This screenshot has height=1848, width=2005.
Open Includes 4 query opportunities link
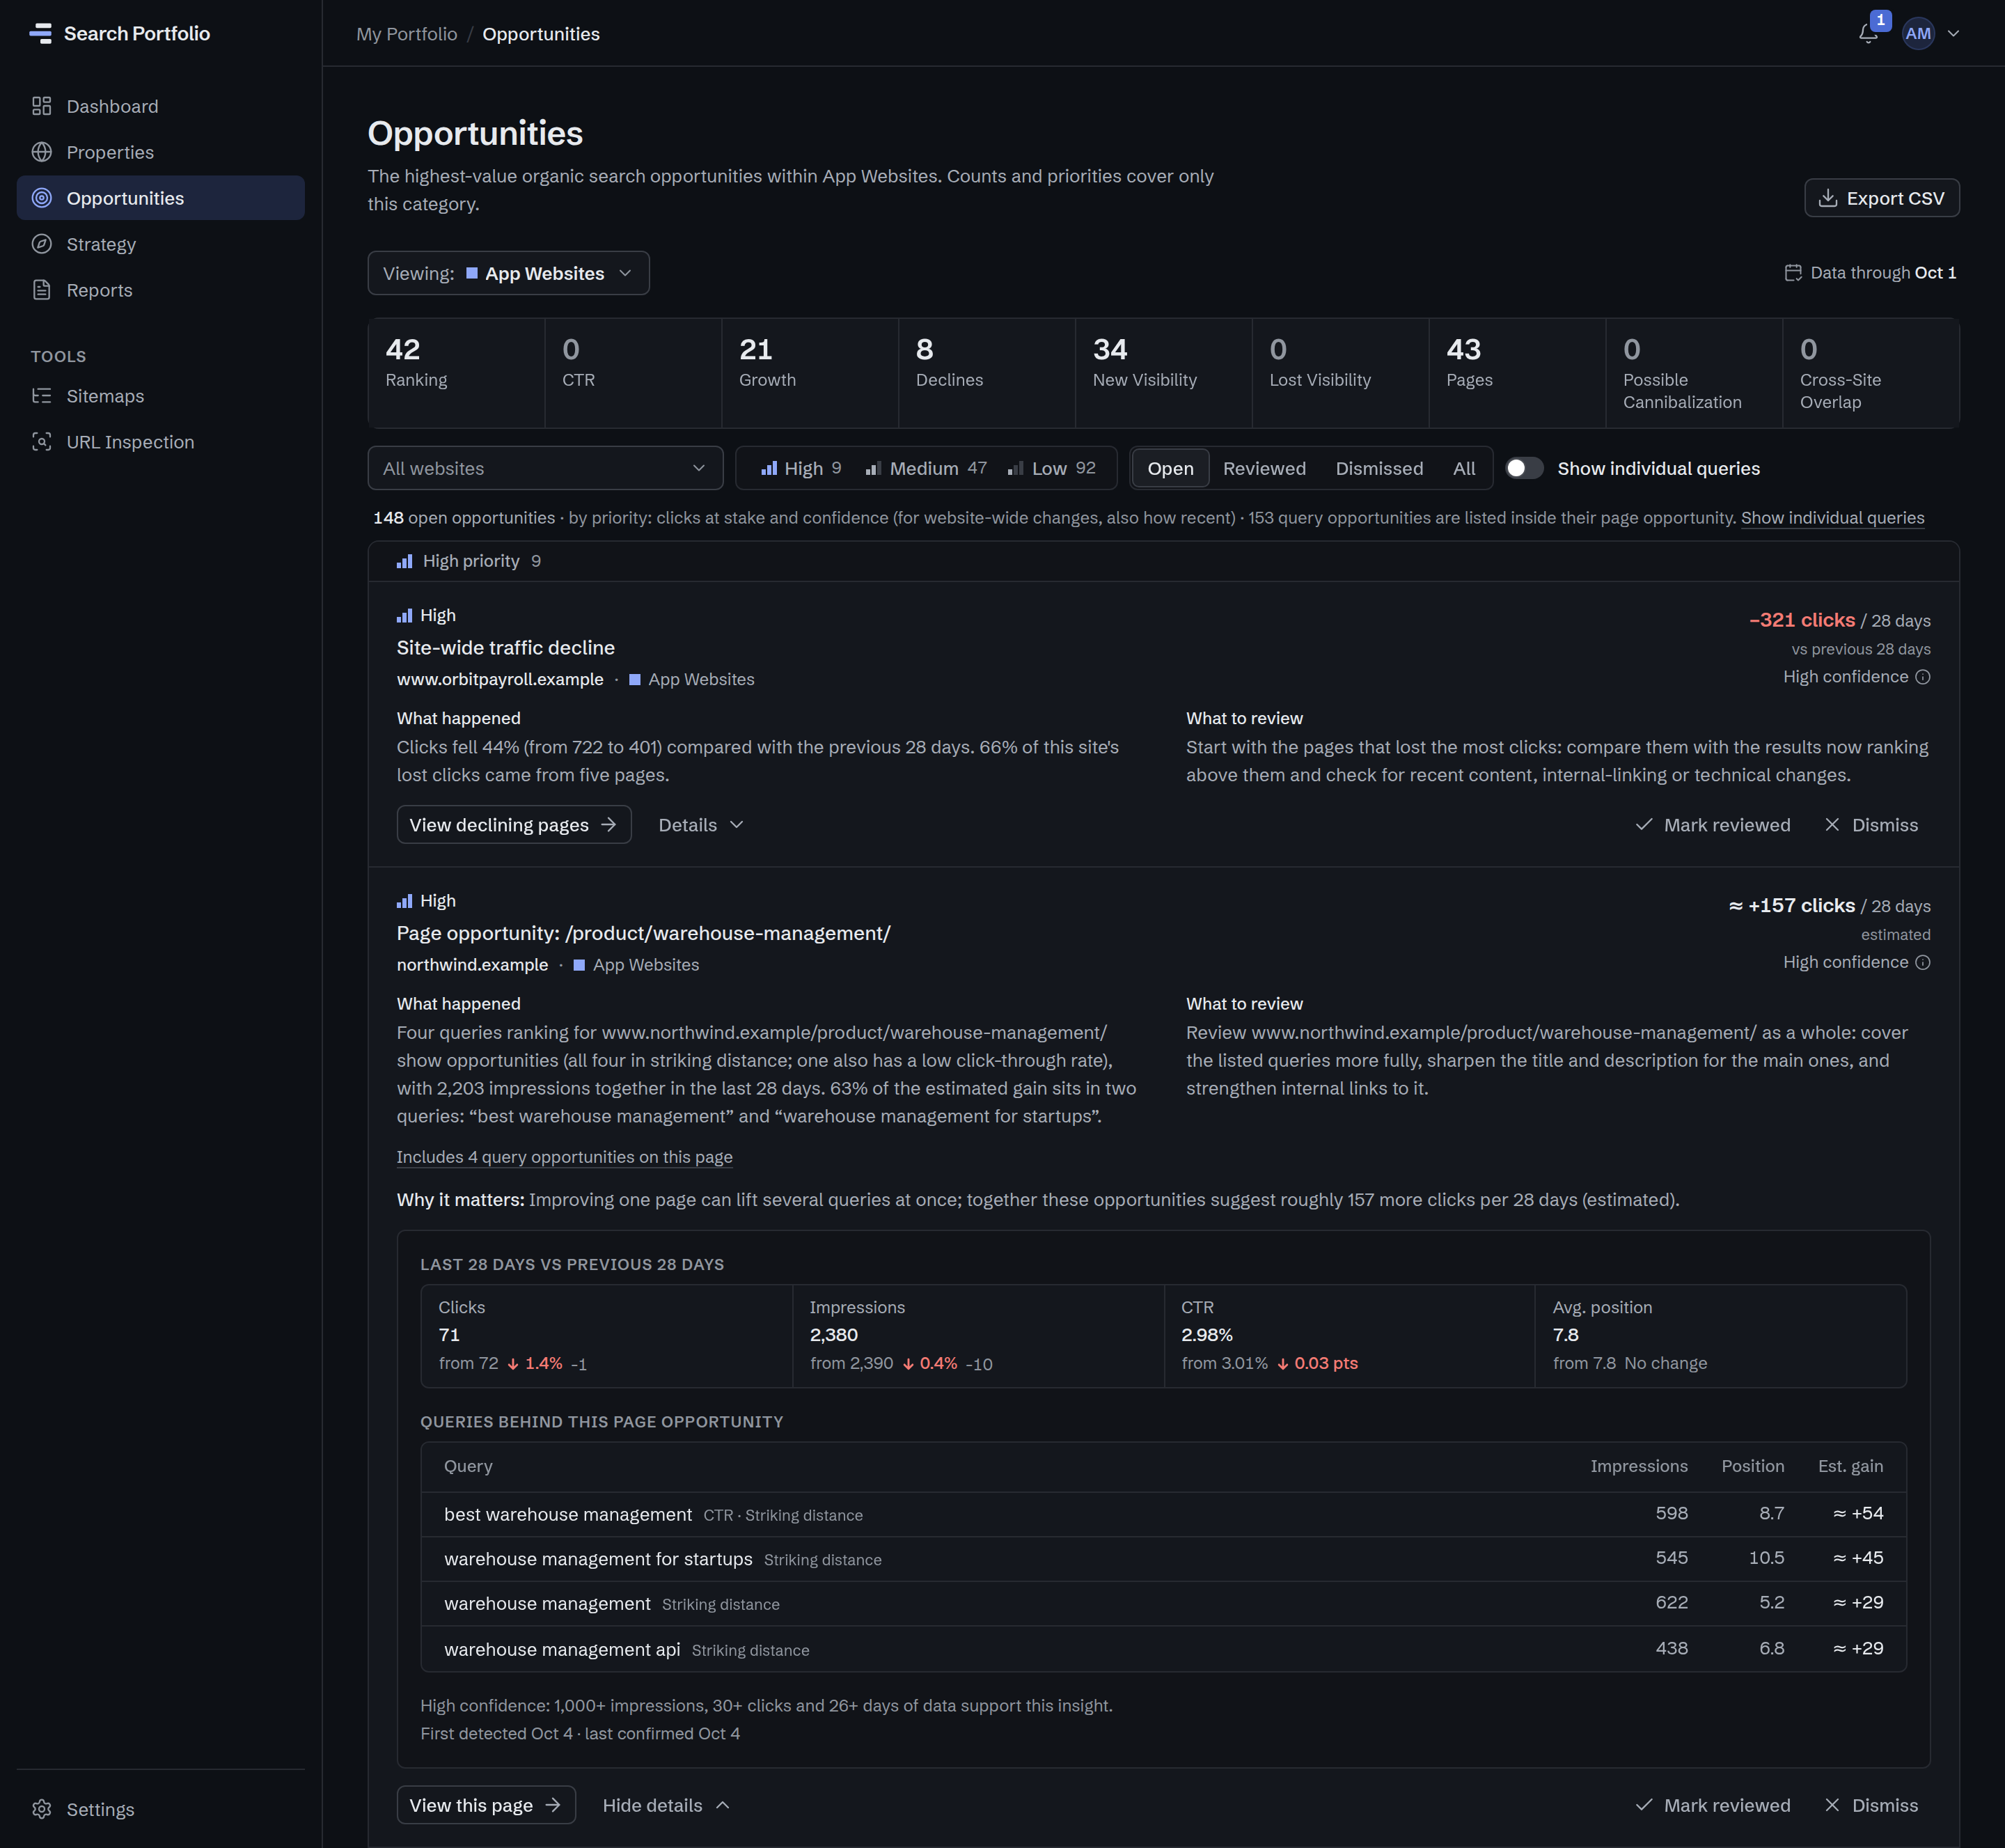(x=564, y=1157)
